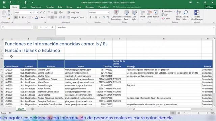Switch to the Data tab
This screenshot has width=216, height=121.
pyautogui.click(x=60, y=7)
